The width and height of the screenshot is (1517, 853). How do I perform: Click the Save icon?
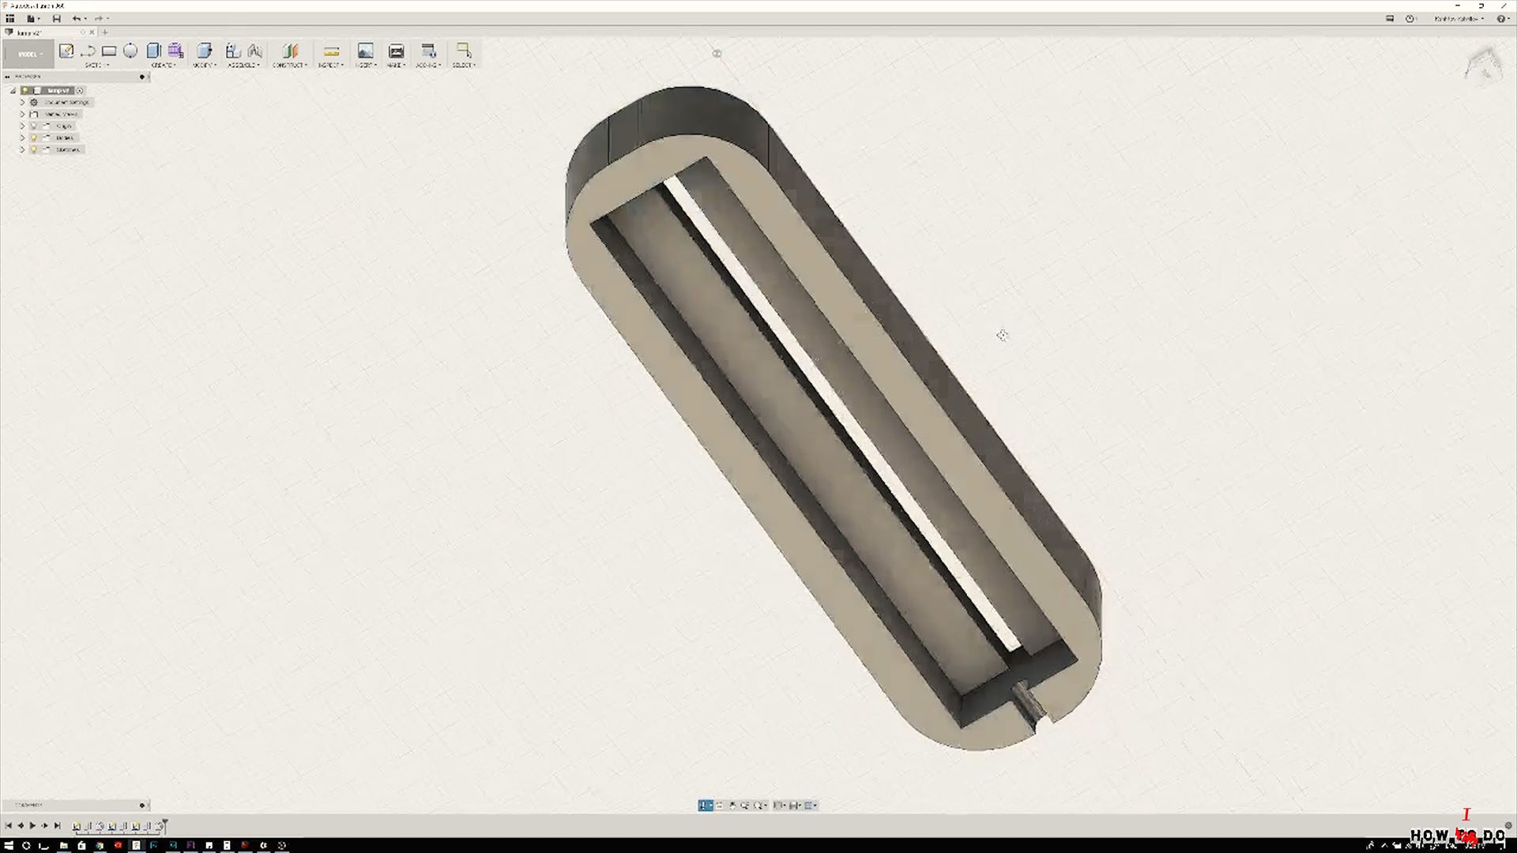coord(56,18)
